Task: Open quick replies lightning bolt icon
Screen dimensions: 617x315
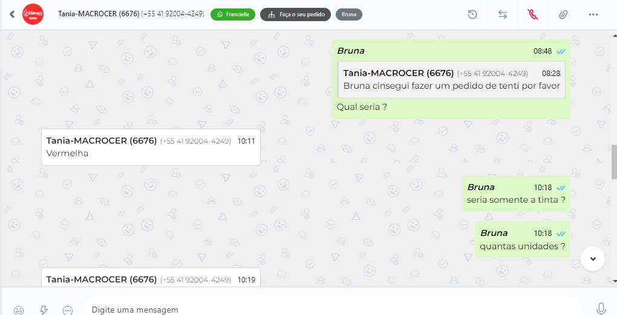Action: [44, 310]
